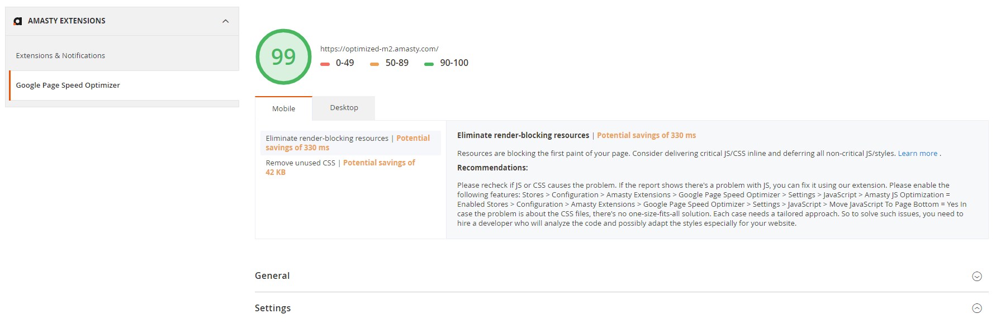Toggle the Settings section heading
Image resolution: width=996 pixels, height=323 pixels.
tap(273, 308)
